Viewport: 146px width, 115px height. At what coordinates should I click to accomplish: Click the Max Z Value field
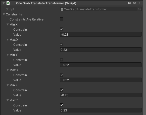(101, 110)
